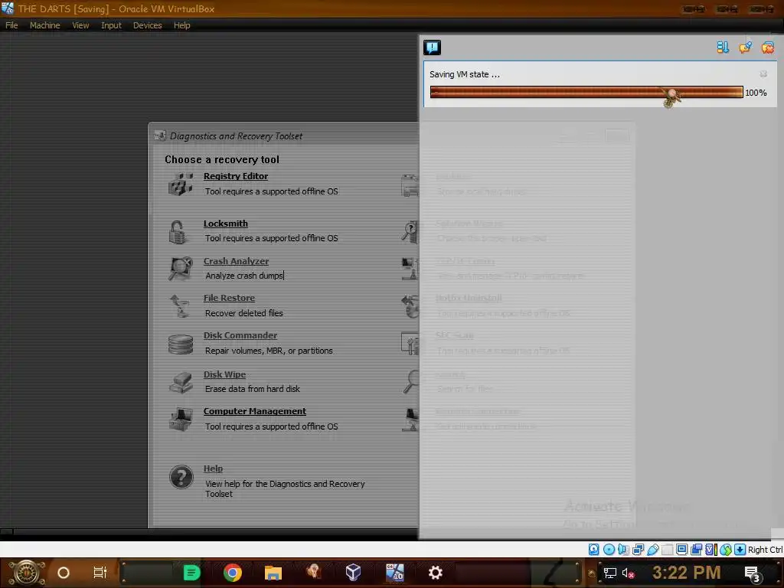Click 'Erase data from hard disk' text

coord(253,388)
